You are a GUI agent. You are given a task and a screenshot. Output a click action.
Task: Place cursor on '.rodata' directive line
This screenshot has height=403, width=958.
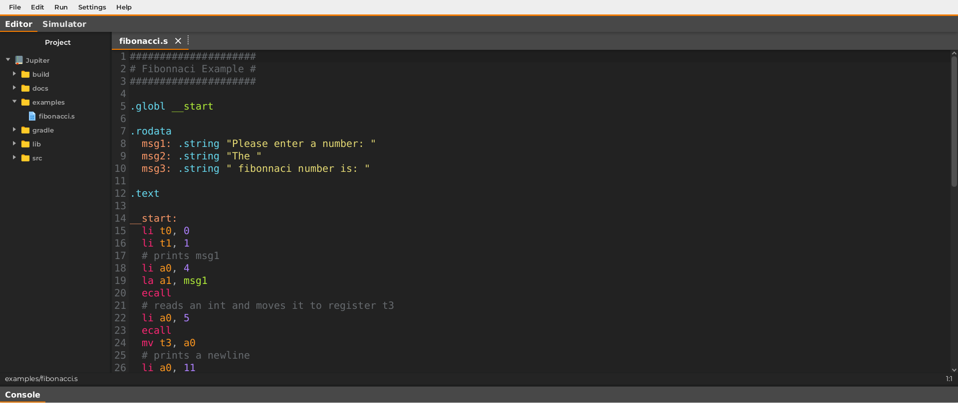[151, 131]
